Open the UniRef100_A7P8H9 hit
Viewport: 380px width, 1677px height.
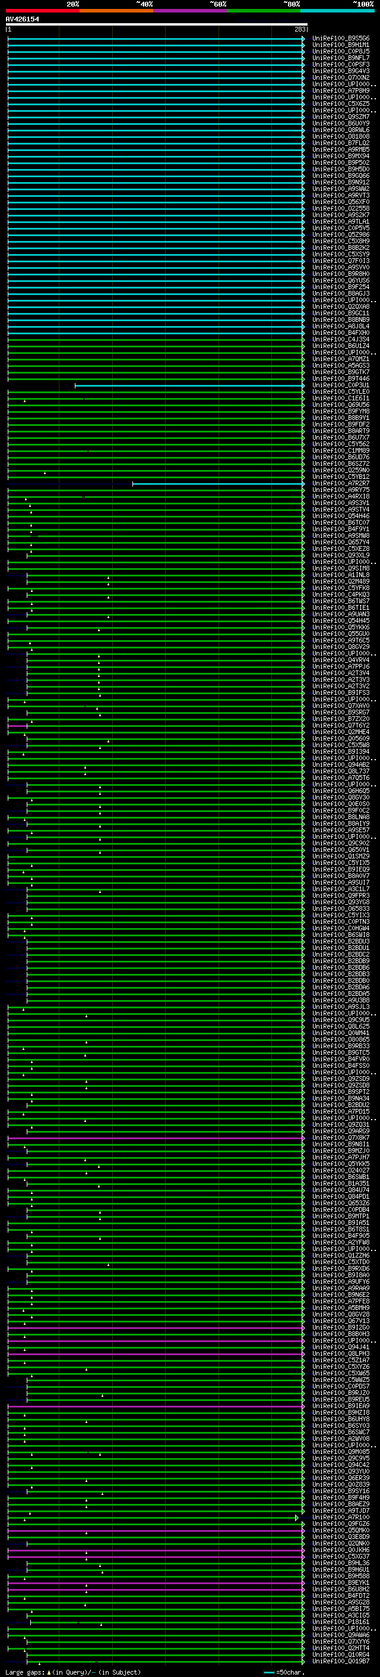[341, 90]
